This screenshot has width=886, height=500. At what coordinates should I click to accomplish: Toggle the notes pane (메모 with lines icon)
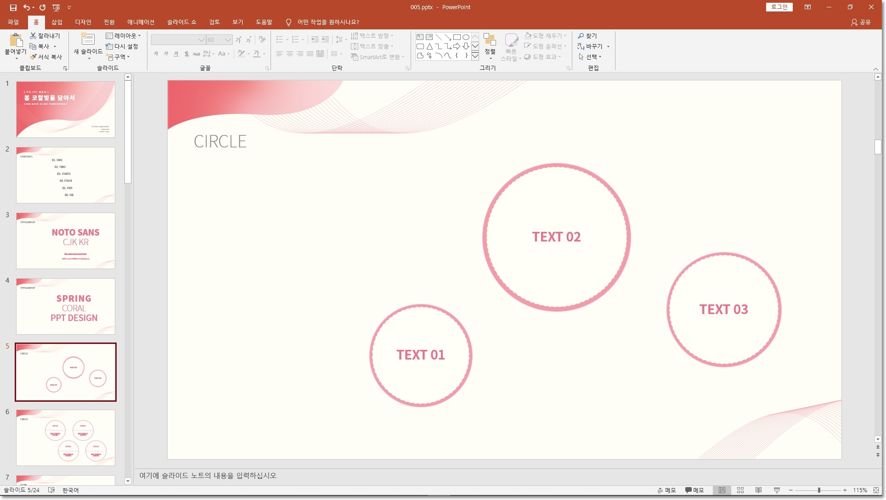pyautogui.click(x=666, y=490)
